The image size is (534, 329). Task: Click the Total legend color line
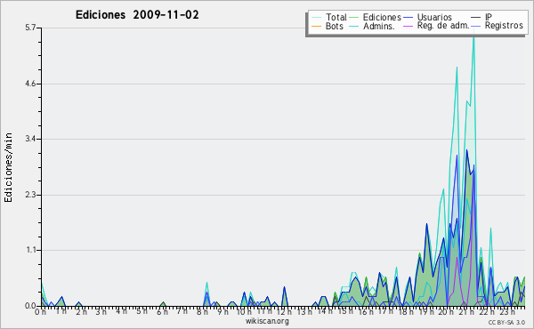tap(316, 18)
